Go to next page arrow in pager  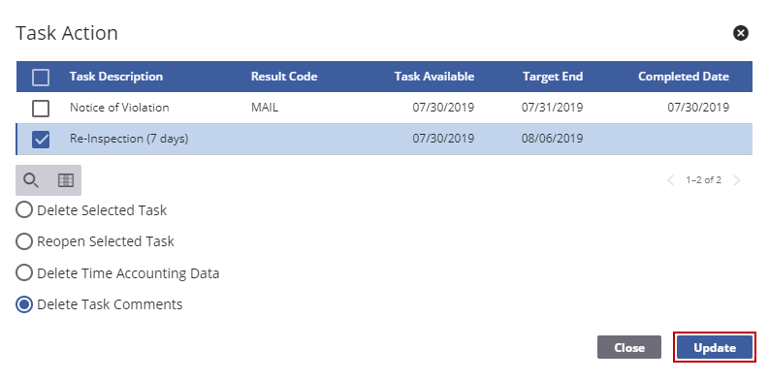[x=737, y=180]
